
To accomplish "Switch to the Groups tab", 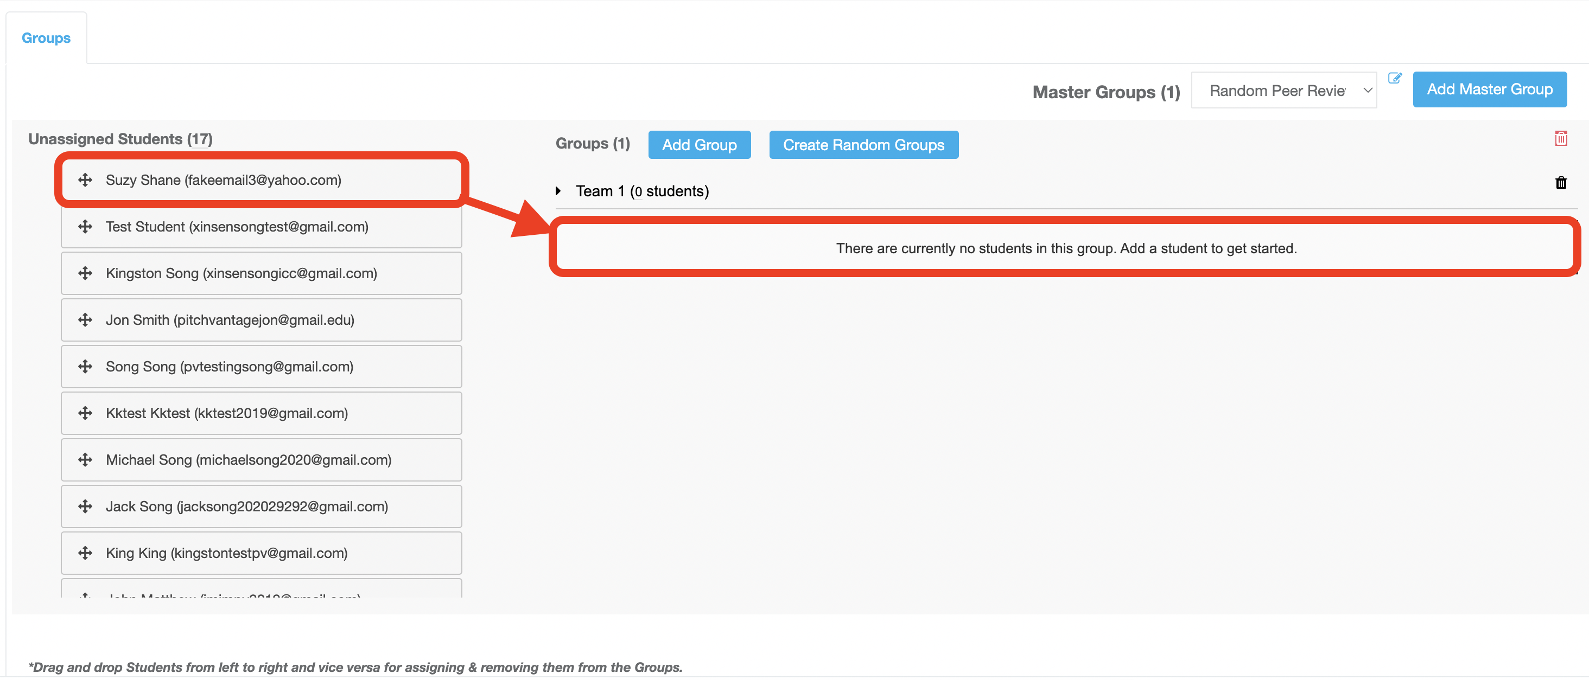I will click(46, 38).
